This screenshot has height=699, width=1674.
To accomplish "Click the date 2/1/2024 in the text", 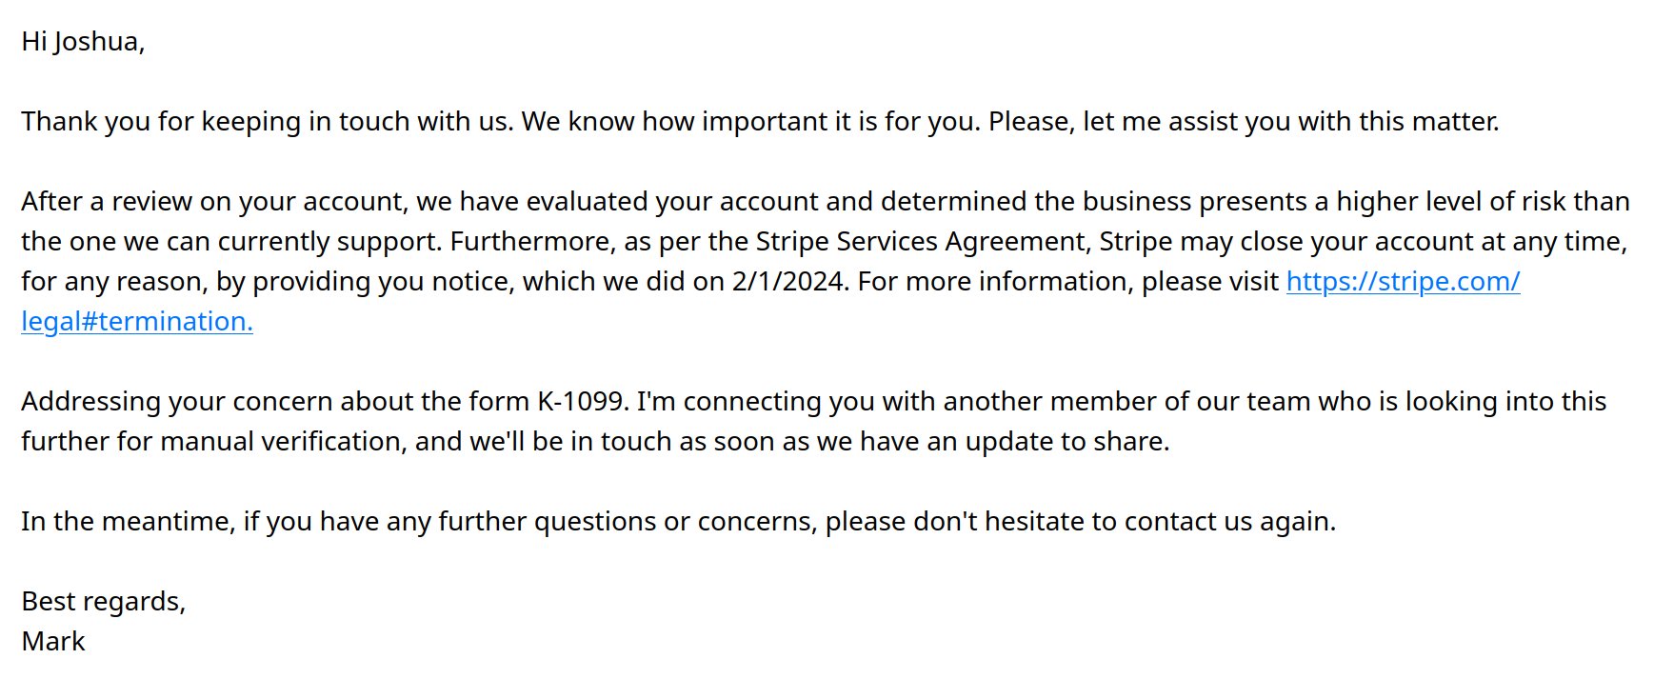I will click(x=789, y=282).
